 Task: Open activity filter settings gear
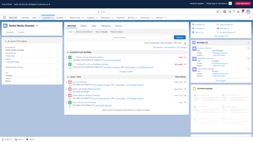pyautogui.click(x=185, y=43)
